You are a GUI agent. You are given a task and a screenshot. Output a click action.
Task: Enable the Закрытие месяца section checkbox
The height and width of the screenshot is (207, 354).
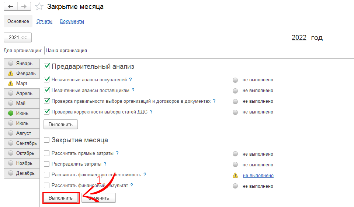[x=47, y=140]
